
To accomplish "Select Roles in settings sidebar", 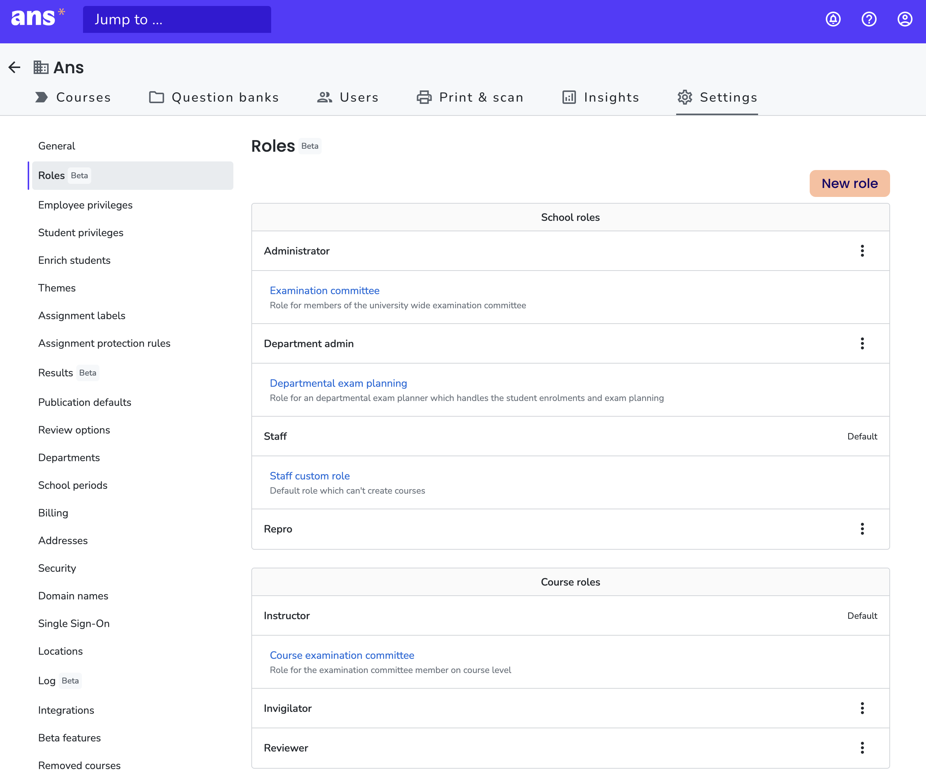I will click(132, 176).
